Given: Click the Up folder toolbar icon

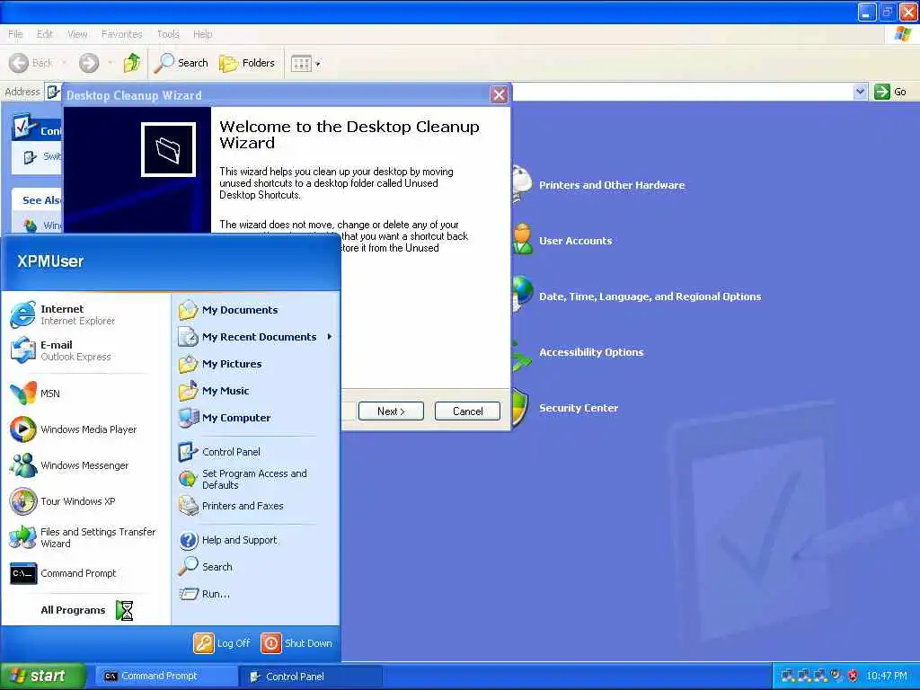Looking at the screenshot, I should [132, 63].
